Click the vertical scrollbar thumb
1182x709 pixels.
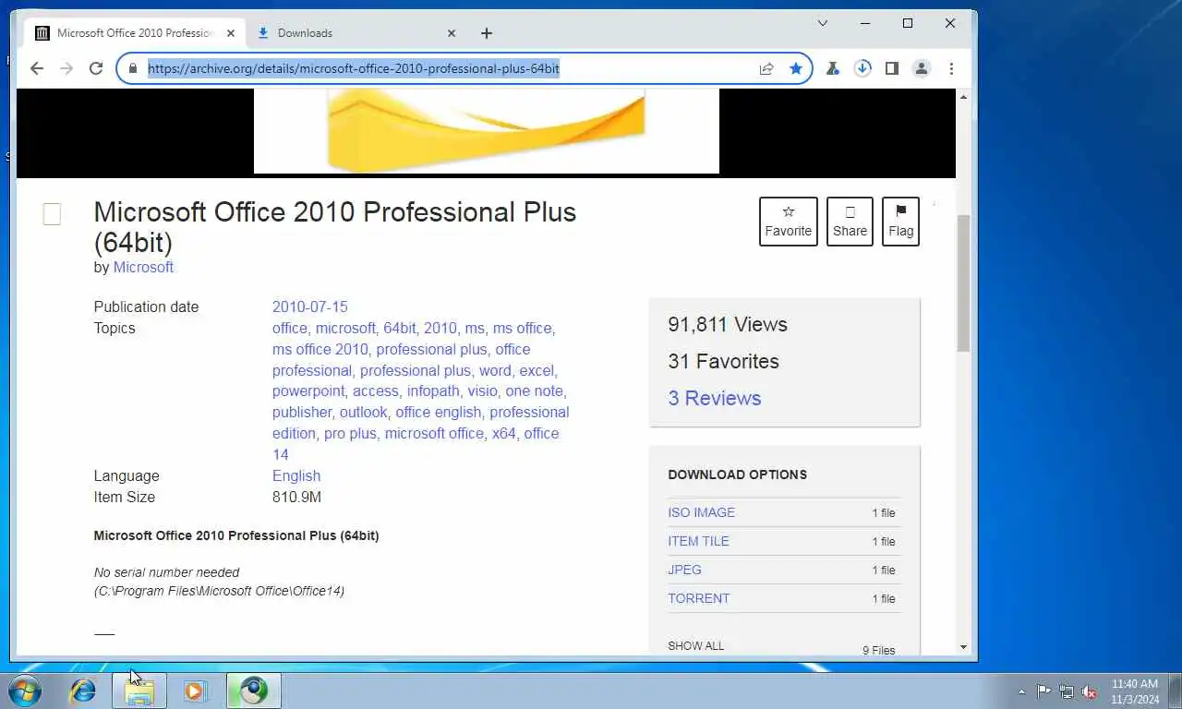click(963, 282)
